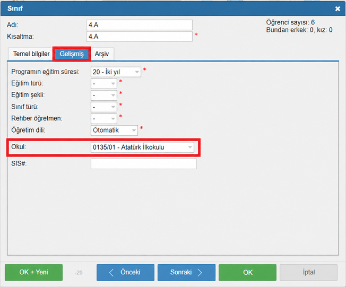This screenshot has height=287, width=346.
Task: Click the SIS# input field
Action: (143, 164)
